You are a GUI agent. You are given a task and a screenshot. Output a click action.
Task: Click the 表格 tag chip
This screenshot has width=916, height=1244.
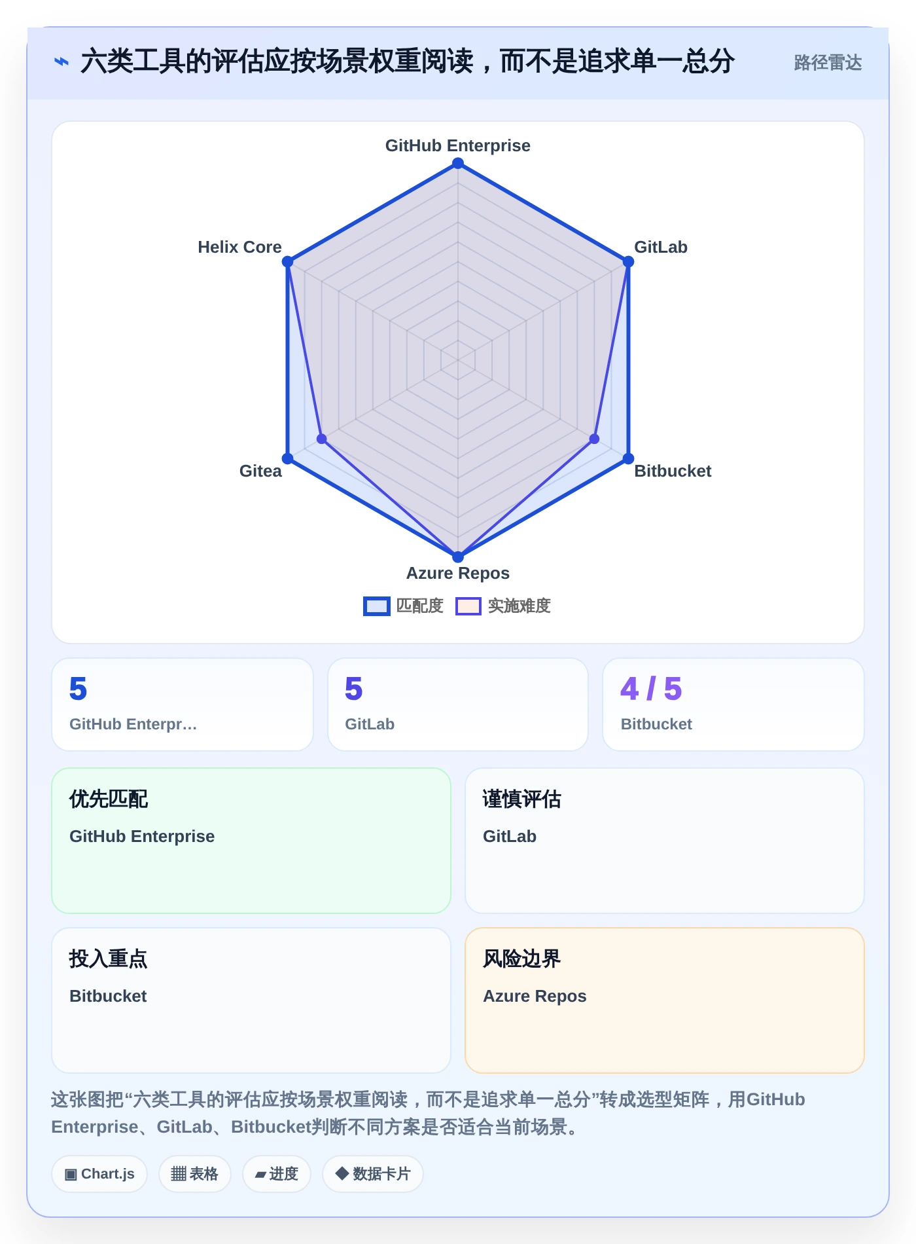pos(195,1174)
